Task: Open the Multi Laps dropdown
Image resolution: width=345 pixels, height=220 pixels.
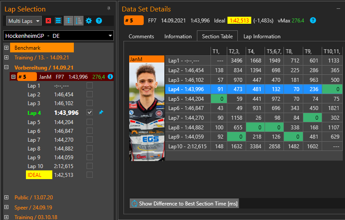Action: point(24,21)
